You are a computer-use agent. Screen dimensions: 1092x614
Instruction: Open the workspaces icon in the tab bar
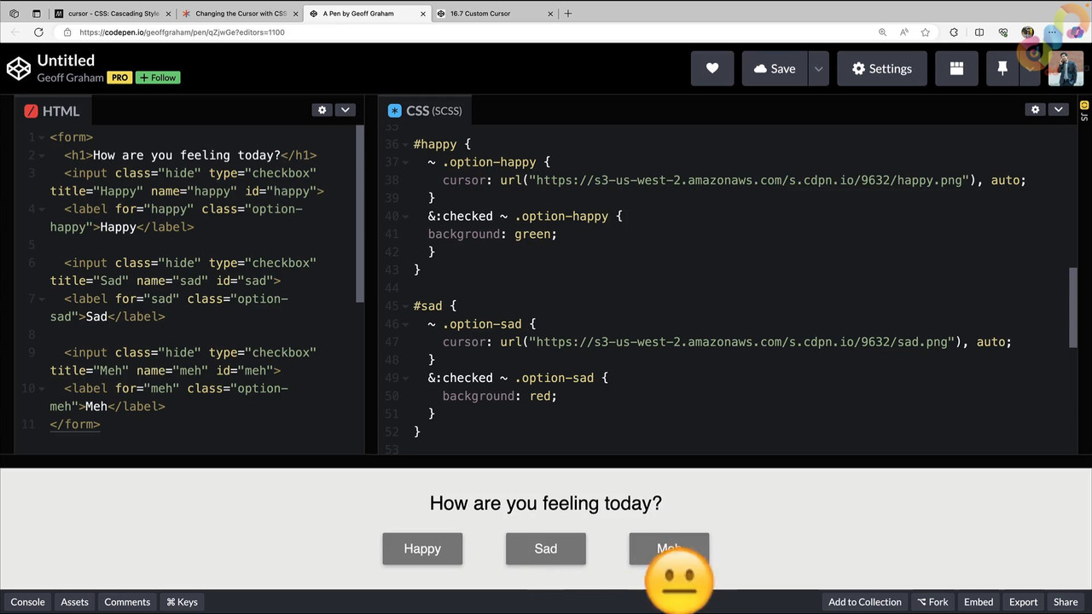point(14,14)
